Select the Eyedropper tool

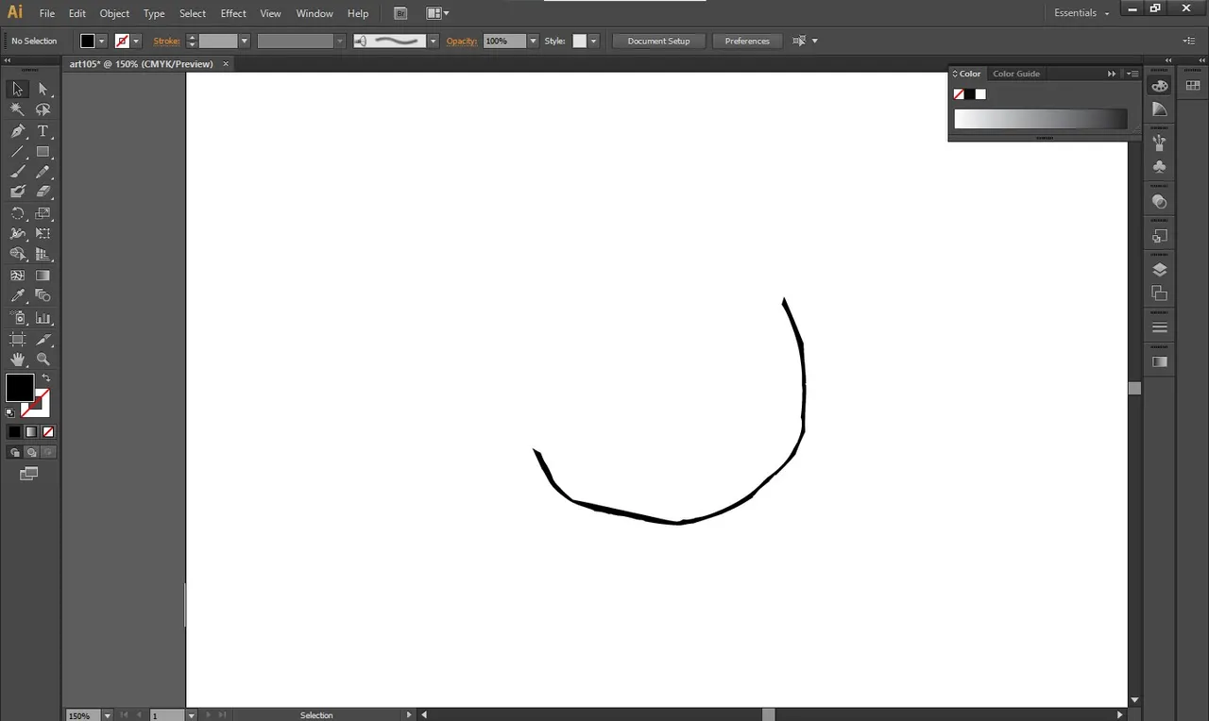[17, 296]
